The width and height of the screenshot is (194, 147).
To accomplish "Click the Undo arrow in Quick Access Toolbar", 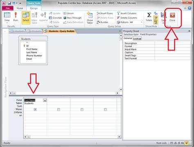I will tap(14, 3).
